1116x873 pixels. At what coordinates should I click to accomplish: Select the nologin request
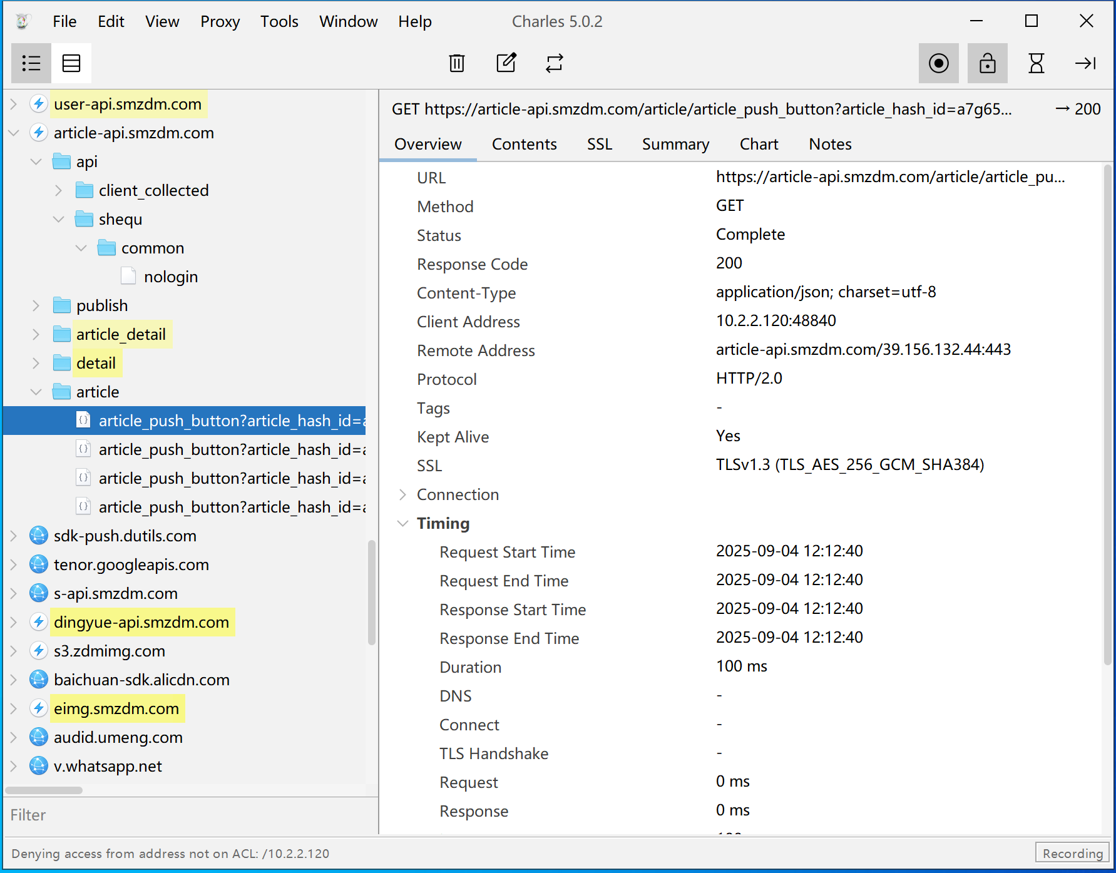pos(171,277)
